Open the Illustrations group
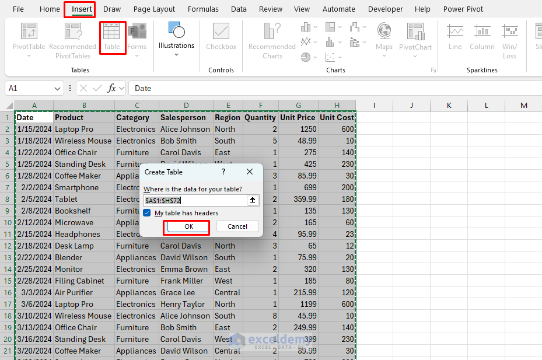 coord(176,39)
